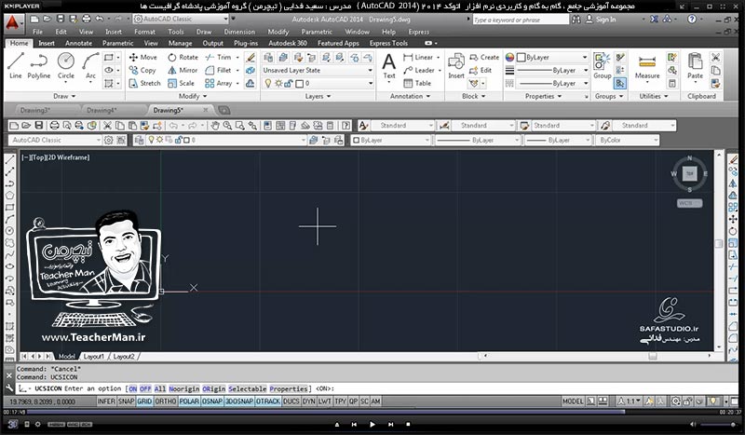The image size is (745, 435).
Task: Expand the Annotation panel
Action: [410, 96]
